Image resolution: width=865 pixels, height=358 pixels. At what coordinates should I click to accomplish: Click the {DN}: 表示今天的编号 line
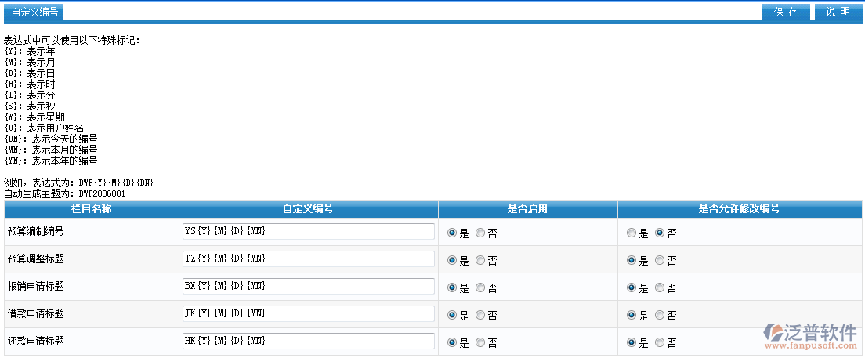point(51,139)
